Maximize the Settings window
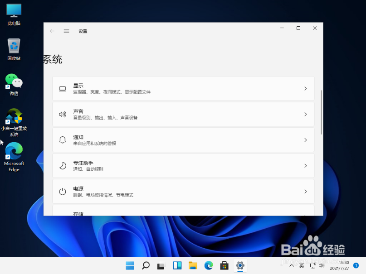The image size is (366, 274). coord(298,28)
